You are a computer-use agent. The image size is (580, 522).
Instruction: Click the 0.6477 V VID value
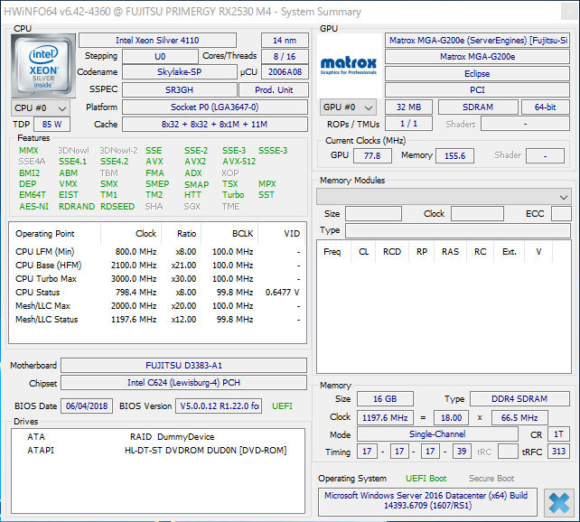pos(282,293)
